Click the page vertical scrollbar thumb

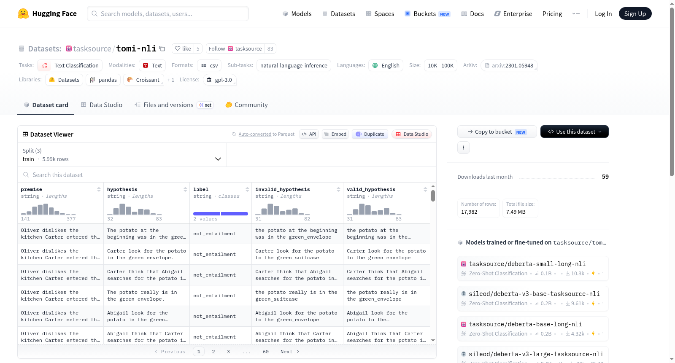tap(672, 91)
